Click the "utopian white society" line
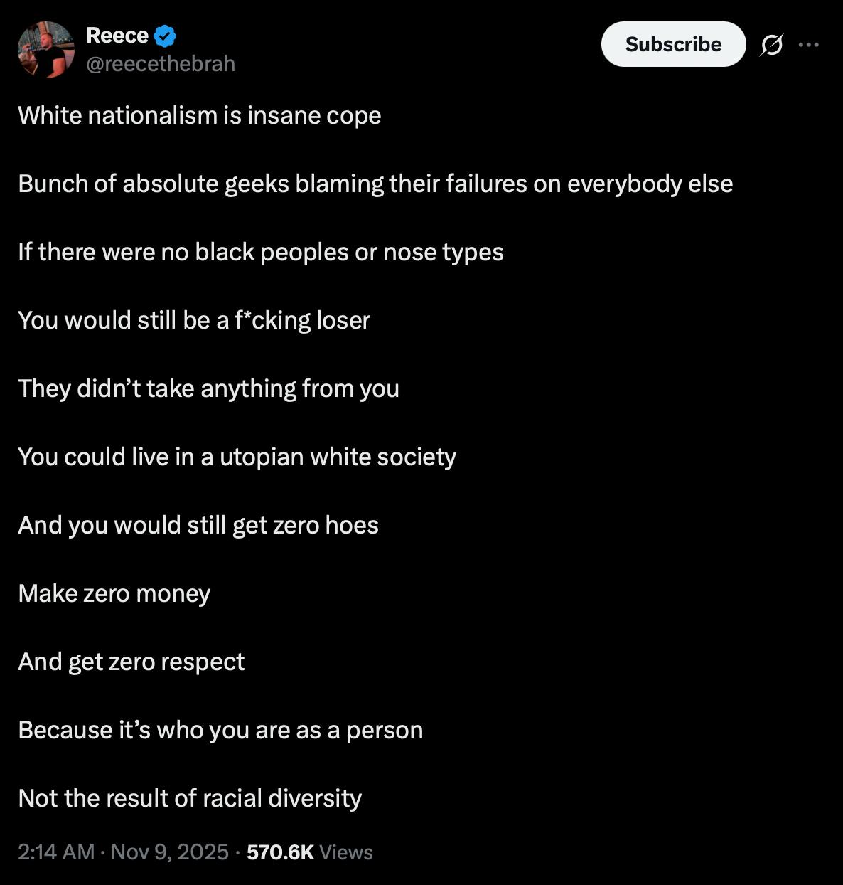The width and height of the screenshot is (843, 885). (x=237, y=457)
